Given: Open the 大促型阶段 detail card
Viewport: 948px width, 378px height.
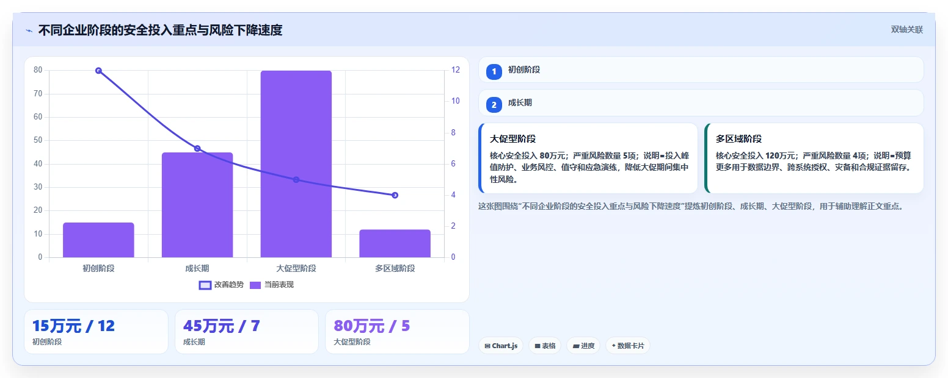Looking at the screenshot, I should 588,158.
